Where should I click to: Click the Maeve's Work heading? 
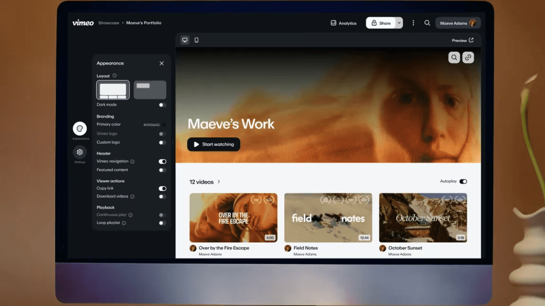(231, 124)
